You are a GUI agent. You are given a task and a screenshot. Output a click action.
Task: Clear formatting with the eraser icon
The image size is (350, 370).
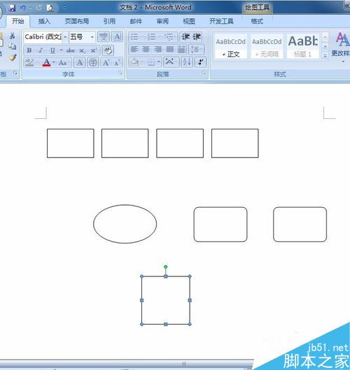(x=108, y=50)
